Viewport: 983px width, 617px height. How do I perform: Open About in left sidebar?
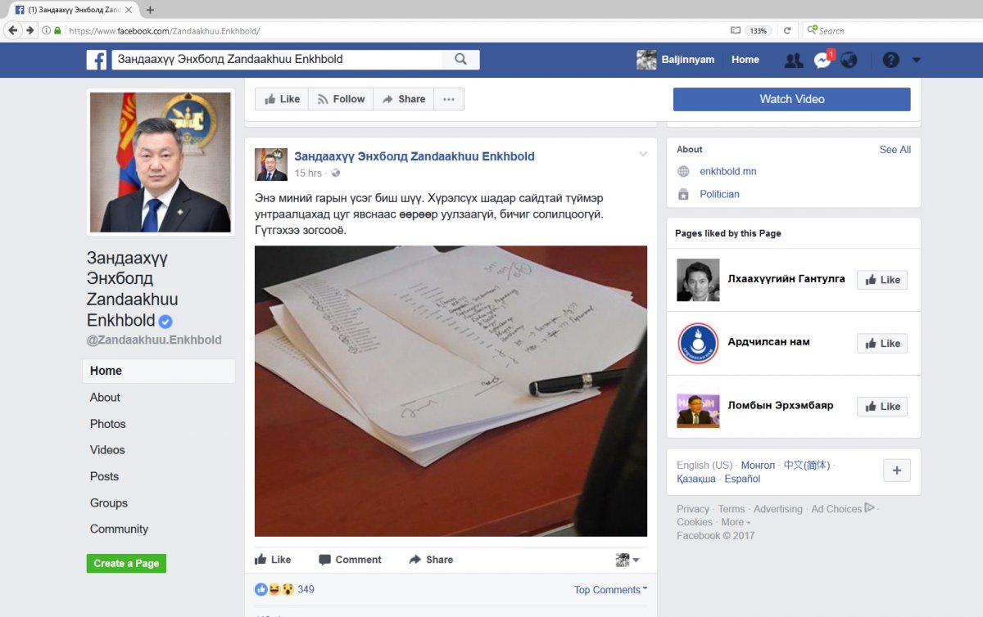click(x=105, y=398)
